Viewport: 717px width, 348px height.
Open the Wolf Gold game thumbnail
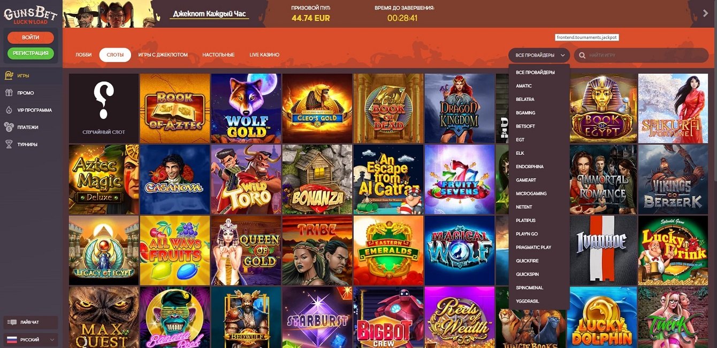(x=246, y=108)
